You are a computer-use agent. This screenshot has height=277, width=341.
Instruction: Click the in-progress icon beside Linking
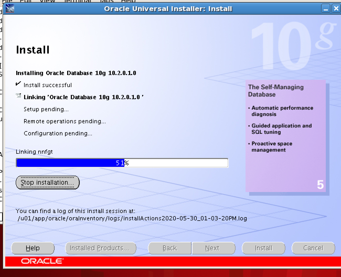point(18,96)
